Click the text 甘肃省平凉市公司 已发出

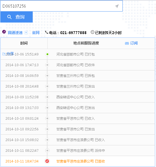coord(76,129)
